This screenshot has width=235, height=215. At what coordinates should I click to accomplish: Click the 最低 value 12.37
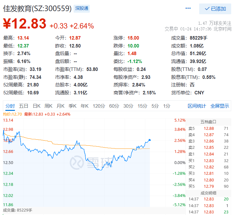(23, 46)
